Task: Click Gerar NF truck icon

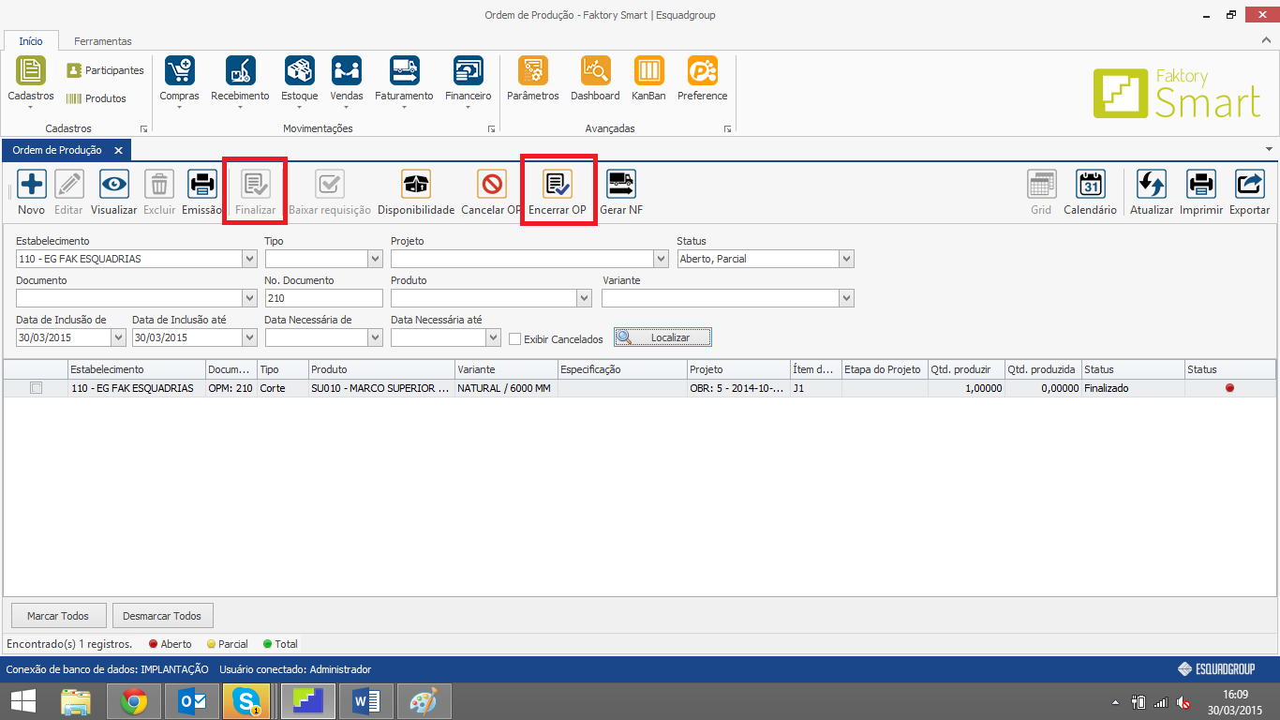Action: coord(620,185)
